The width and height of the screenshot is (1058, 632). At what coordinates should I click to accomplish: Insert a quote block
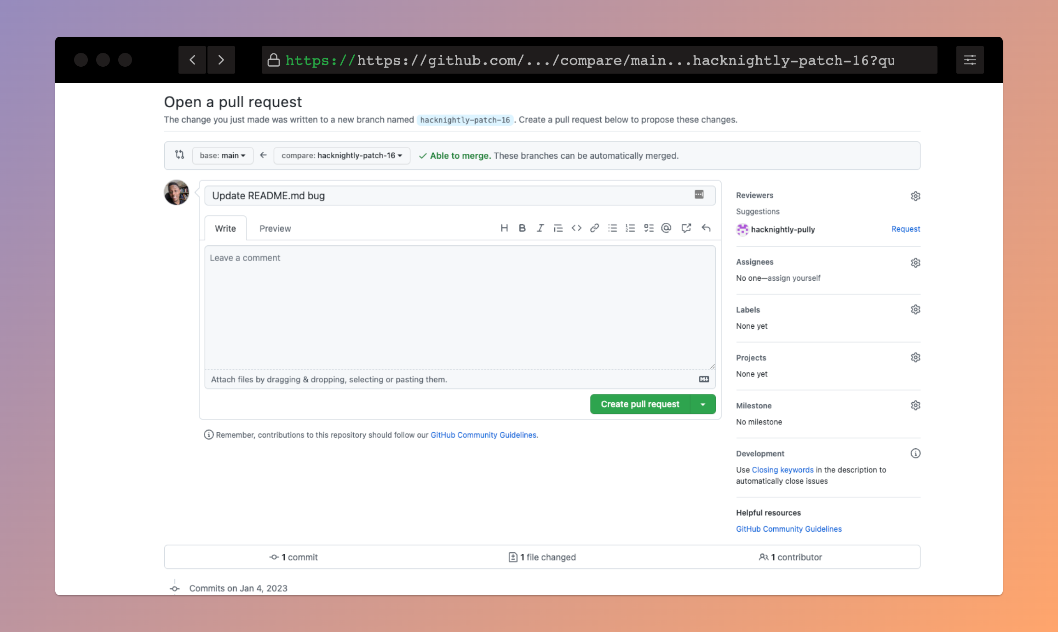coord(558,228)
